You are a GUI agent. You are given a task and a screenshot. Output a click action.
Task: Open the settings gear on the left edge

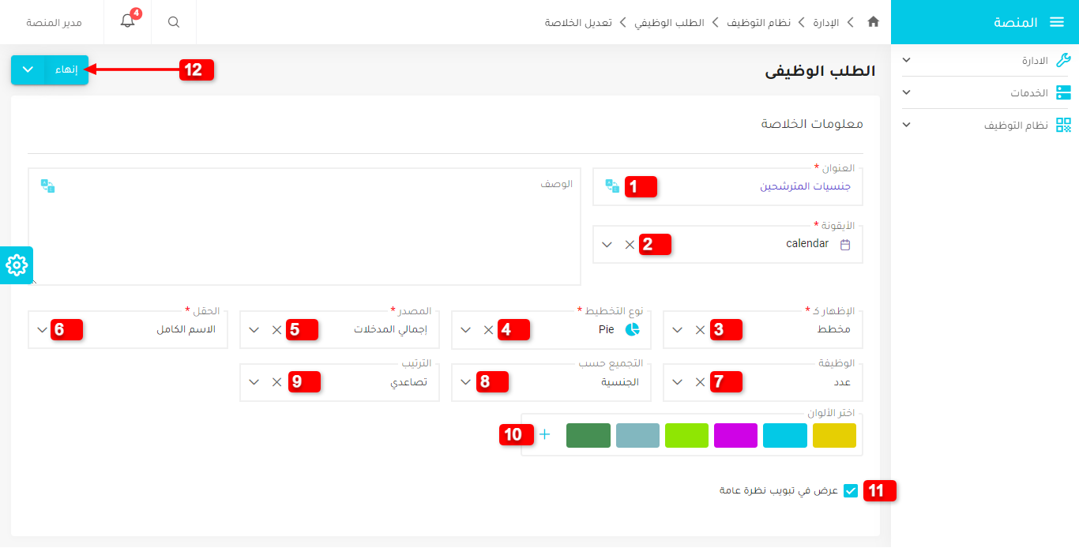click(x=17, y=265)
